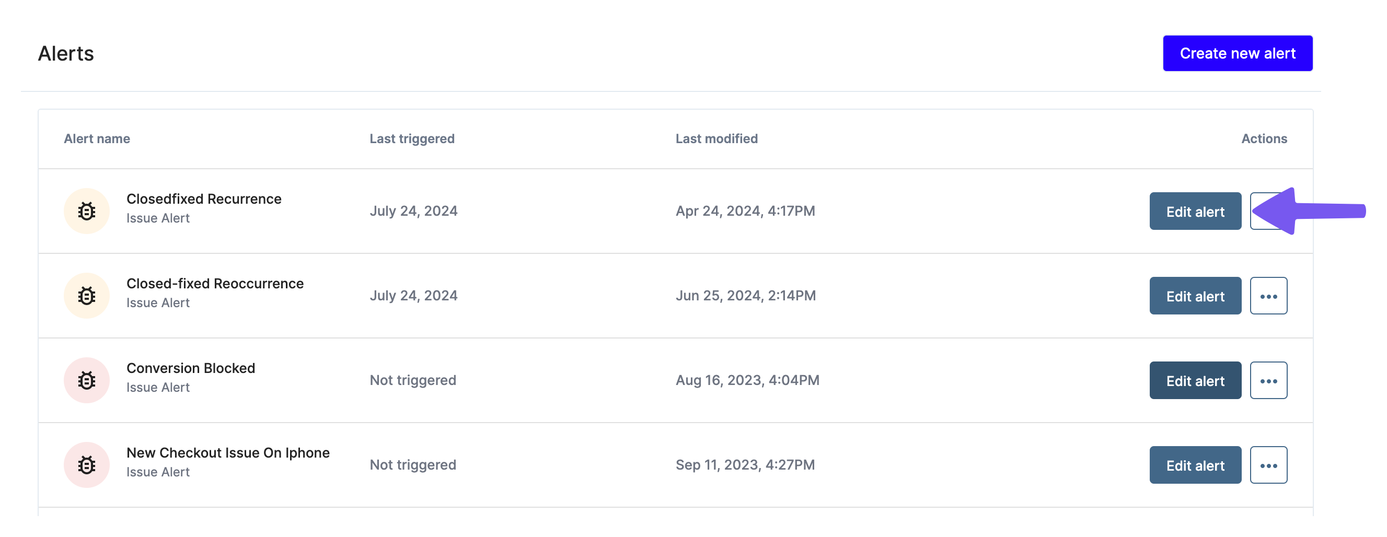Click the Conversion Blocked bug icon
The height and width of the screenshot is (537, 1387).
pyautogui.click(x=87, y=380)
